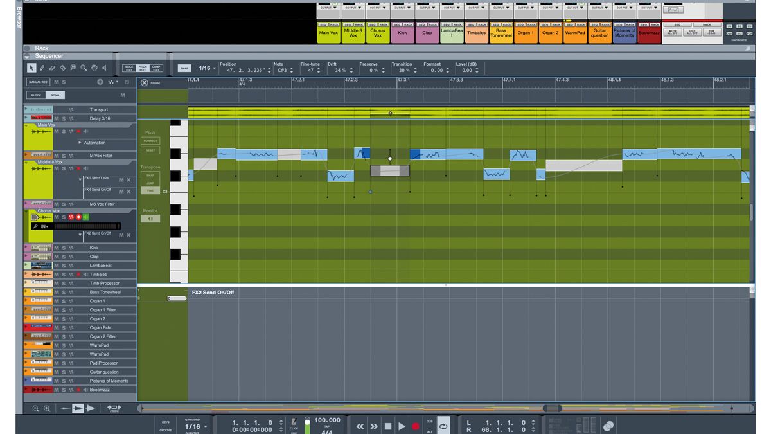The image size is (771, 434).
Task: Click the Zoom to fit icon
Action: point(114,408)
